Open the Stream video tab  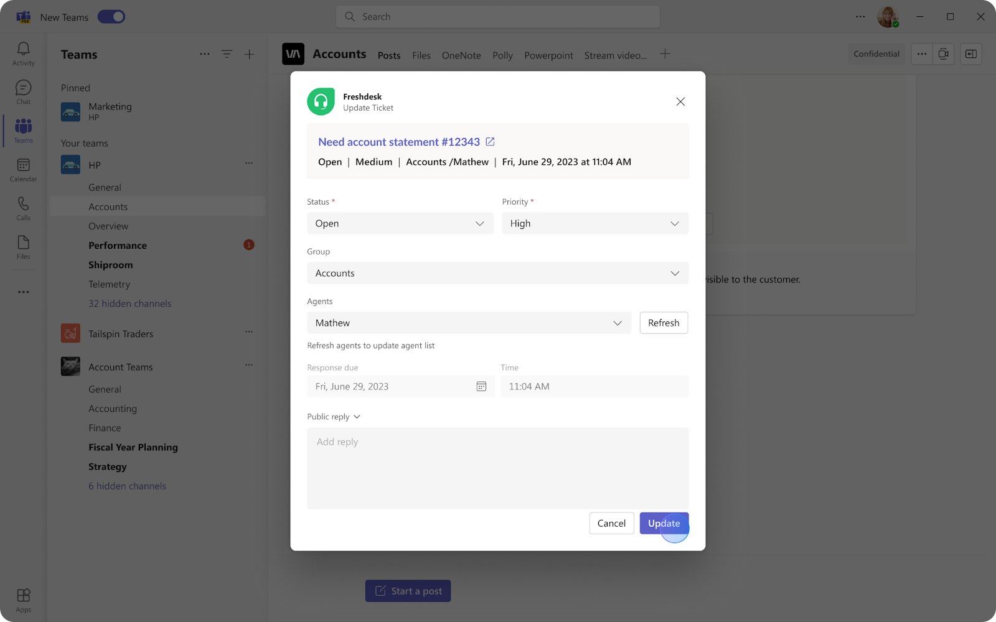pos(615,55)
